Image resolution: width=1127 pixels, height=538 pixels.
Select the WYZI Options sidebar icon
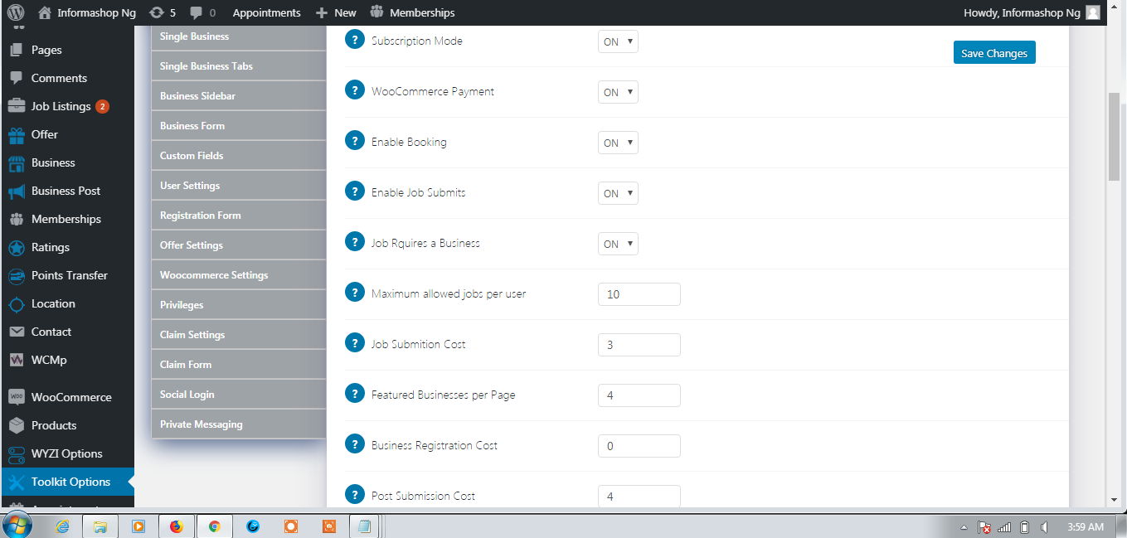tap(15, 453)
